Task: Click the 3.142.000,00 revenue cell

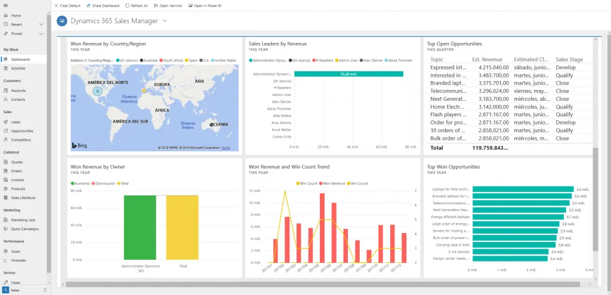Action: pyautogui.click(x=493, y=107)
